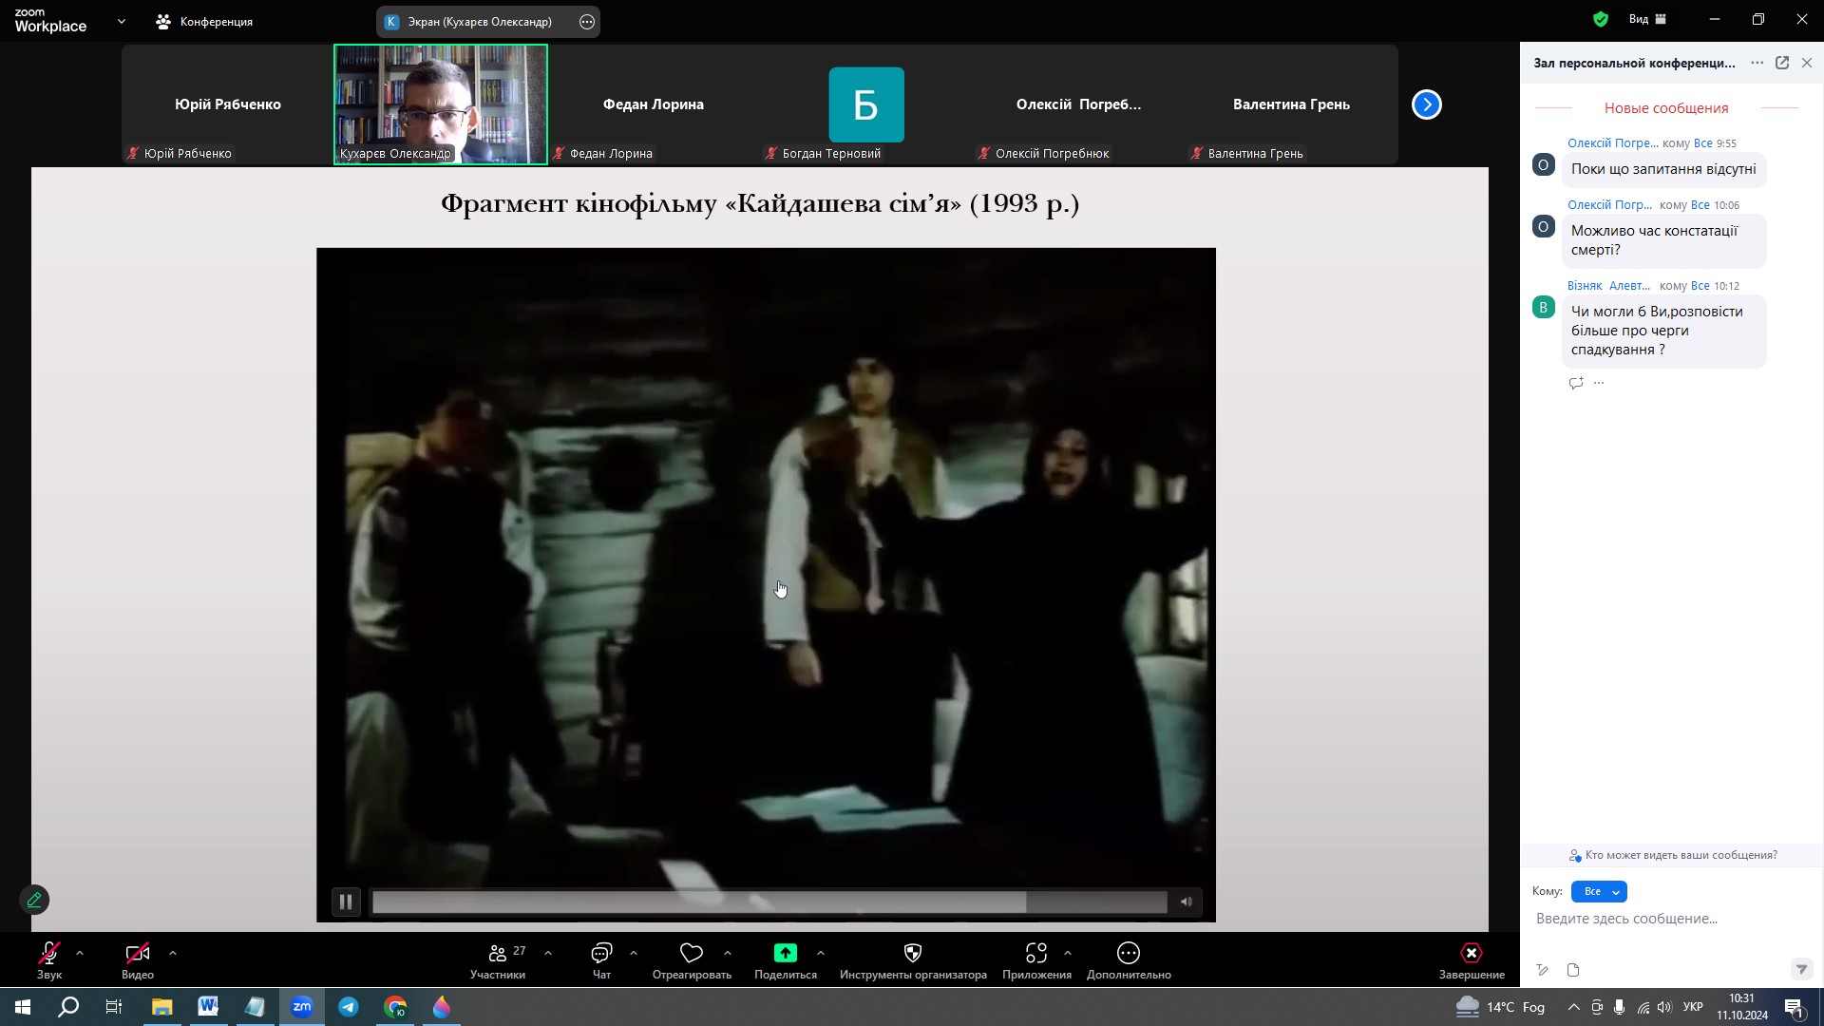This screenshot has height=1026, width=1824.
Task: Click the Зал персональной конференци... title
Action: (x=1634, y=63)
